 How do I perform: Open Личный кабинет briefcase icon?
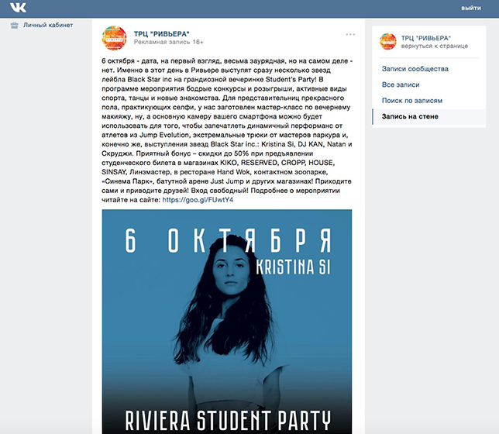14,25
